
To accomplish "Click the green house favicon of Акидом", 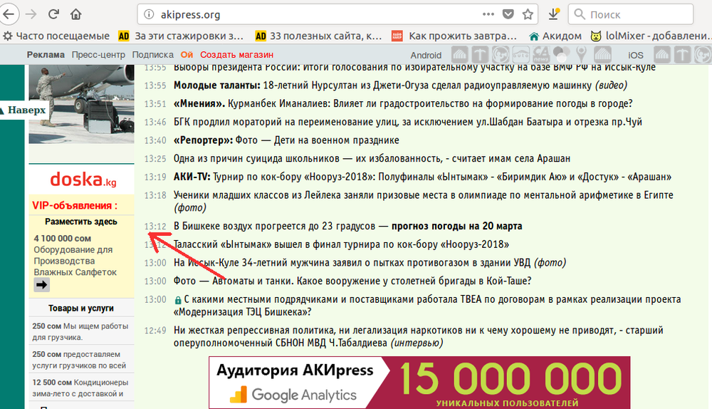I will point(534,36).
